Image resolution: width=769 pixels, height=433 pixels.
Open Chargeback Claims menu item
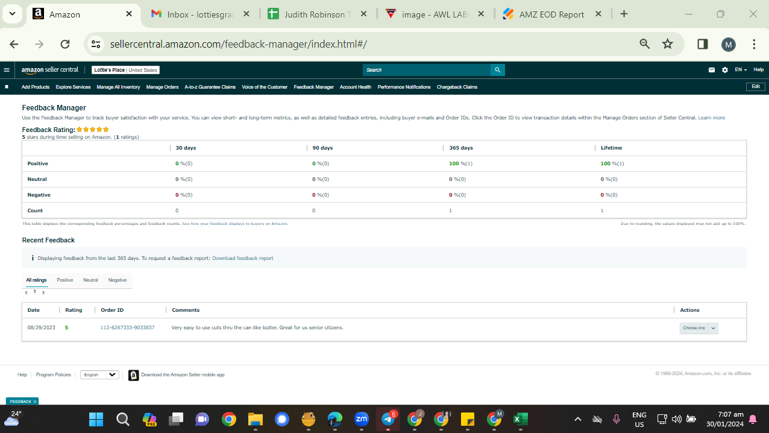pyautogui.click(x=457, y=87)
